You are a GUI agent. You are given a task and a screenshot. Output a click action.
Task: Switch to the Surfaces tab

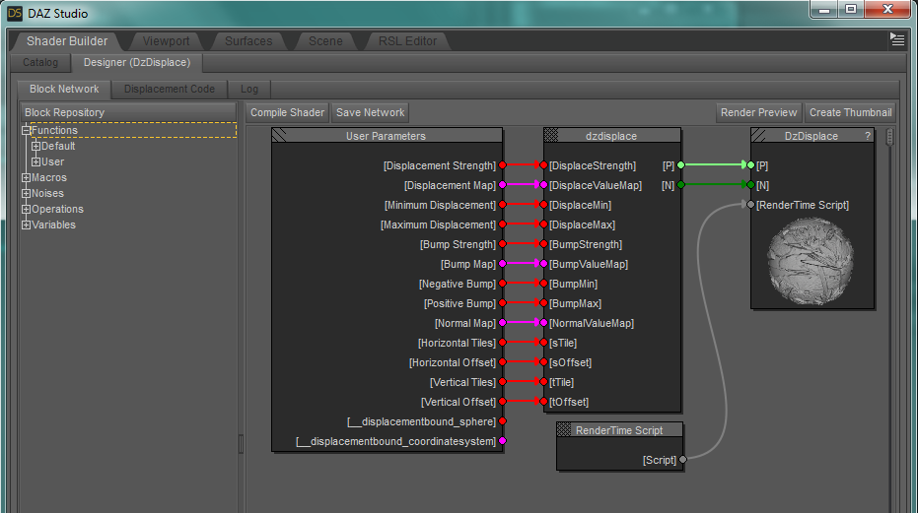pyautogui.click(x=248, y=41)
